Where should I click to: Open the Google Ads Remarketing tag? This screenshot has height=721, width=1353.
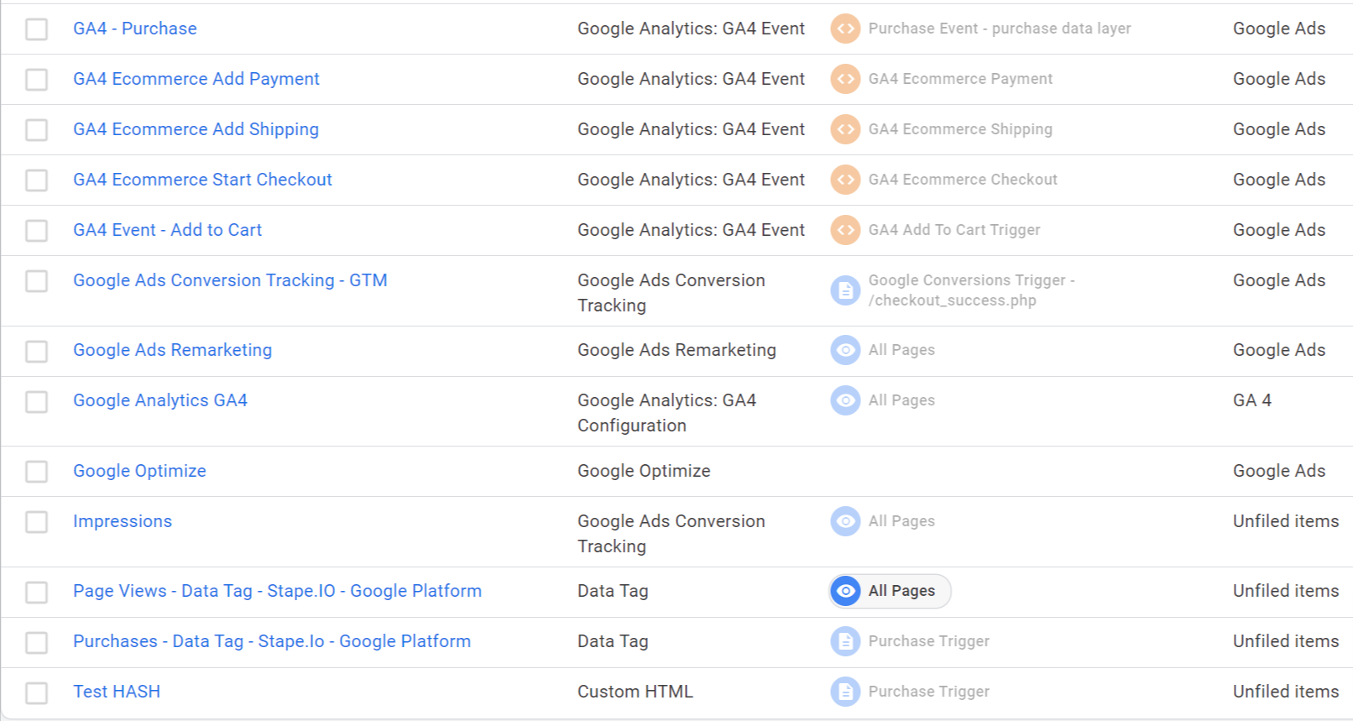[172, 350]
